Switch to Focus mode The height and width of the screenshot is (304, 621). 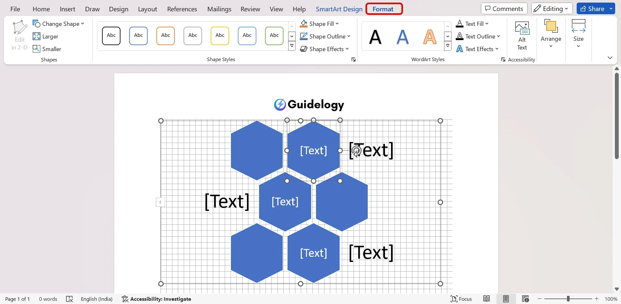pyautogui.click(x=461, y=299)
